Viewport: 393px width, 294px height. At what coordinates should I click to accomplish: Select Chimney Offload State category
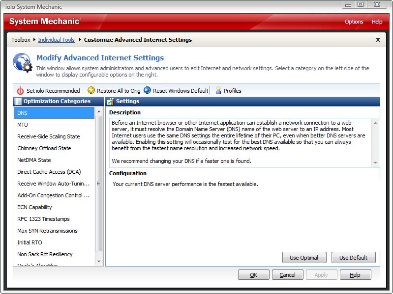point(54,148)
